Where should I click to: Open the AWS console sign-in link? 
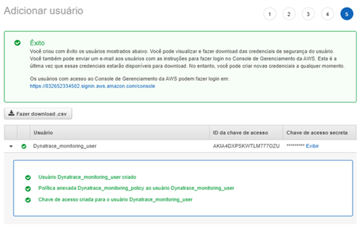pyautogui.click(x=92, y=86)
